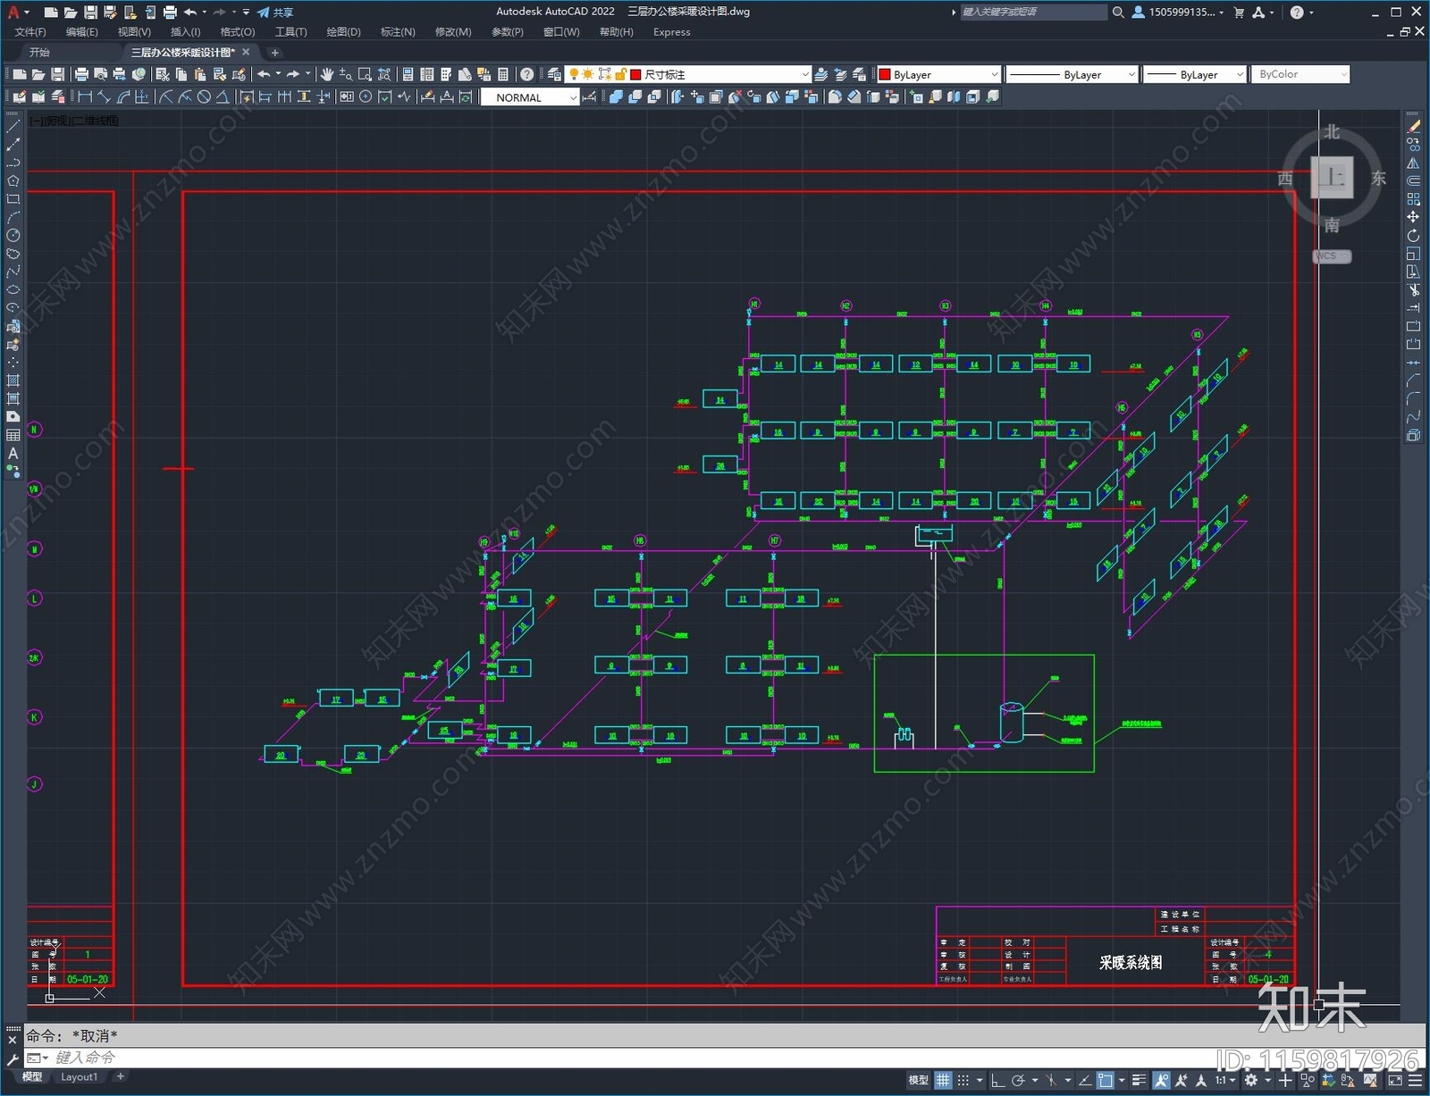Select the Line tool in draw toolbar
The width and height of the screenshot is (1430, 1096).
pyautogui.click(x=13, y=127)
